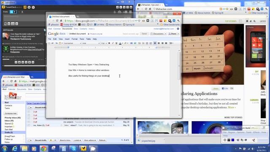Click the settings gear next to the Docs account email
Screen dimensions: 270x152
click(178, 29)
